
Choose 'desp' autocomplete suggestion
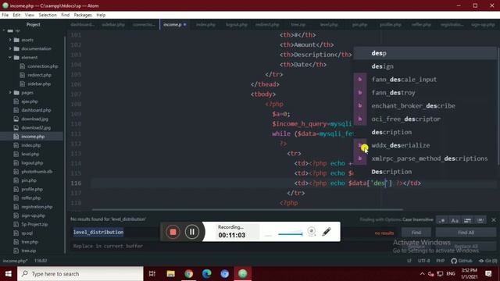tap(425, 53)
